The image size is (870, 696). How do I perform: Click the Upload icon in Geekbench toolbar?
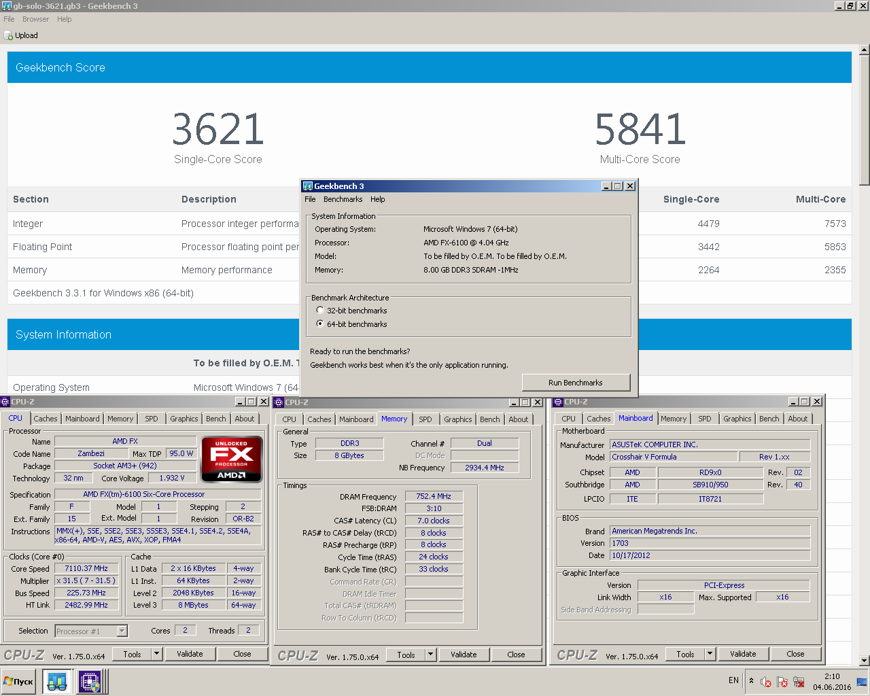8,35
